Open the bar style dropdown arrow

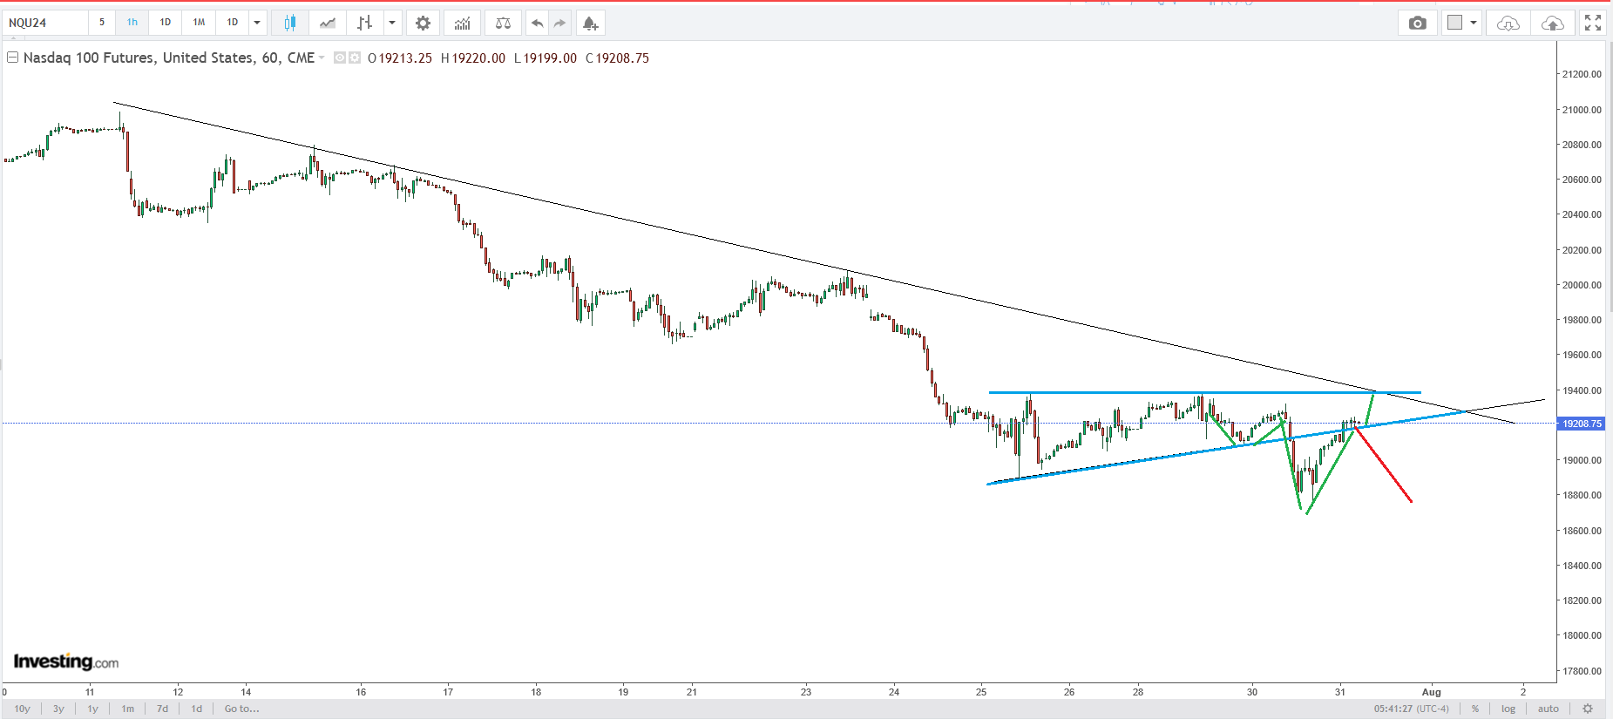tap(392, 23)
